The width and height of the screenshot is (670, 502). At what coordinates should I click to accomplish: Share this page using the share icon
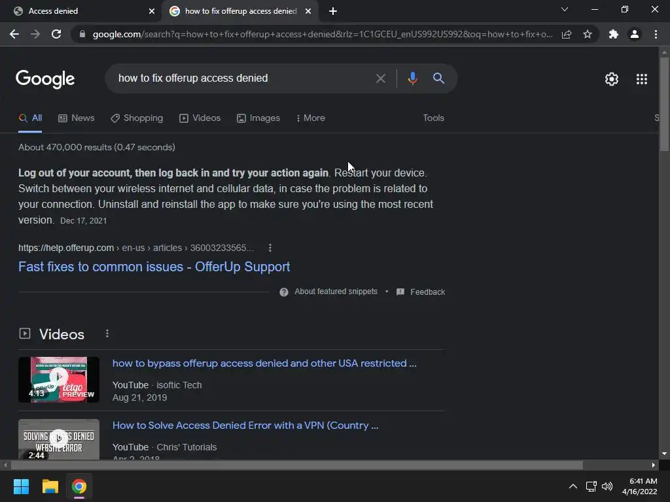567,34
